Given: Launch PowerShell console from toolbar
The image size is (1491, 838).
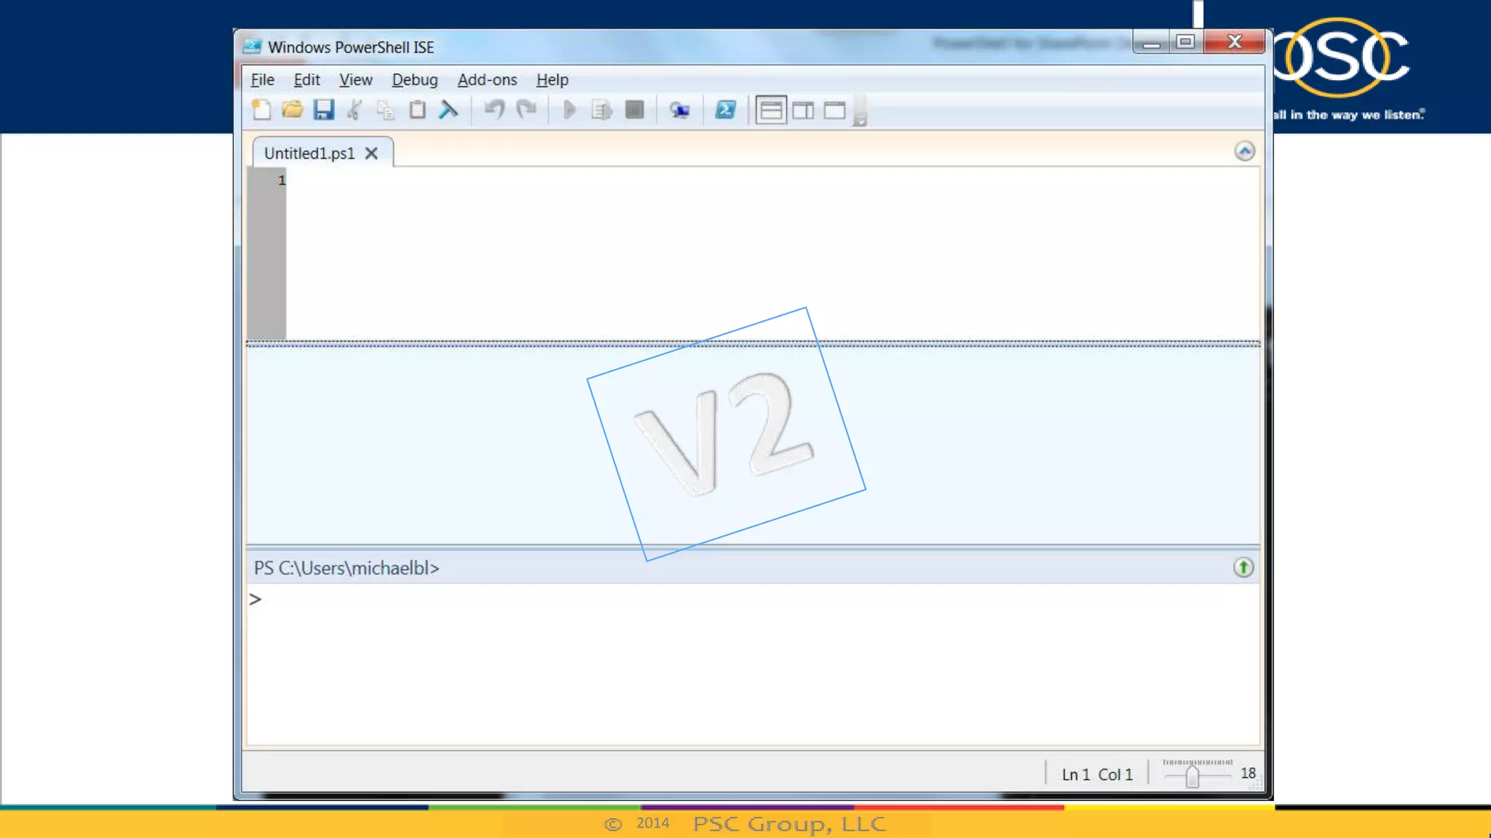Looking at the screenshot, I should pos(725,110).
